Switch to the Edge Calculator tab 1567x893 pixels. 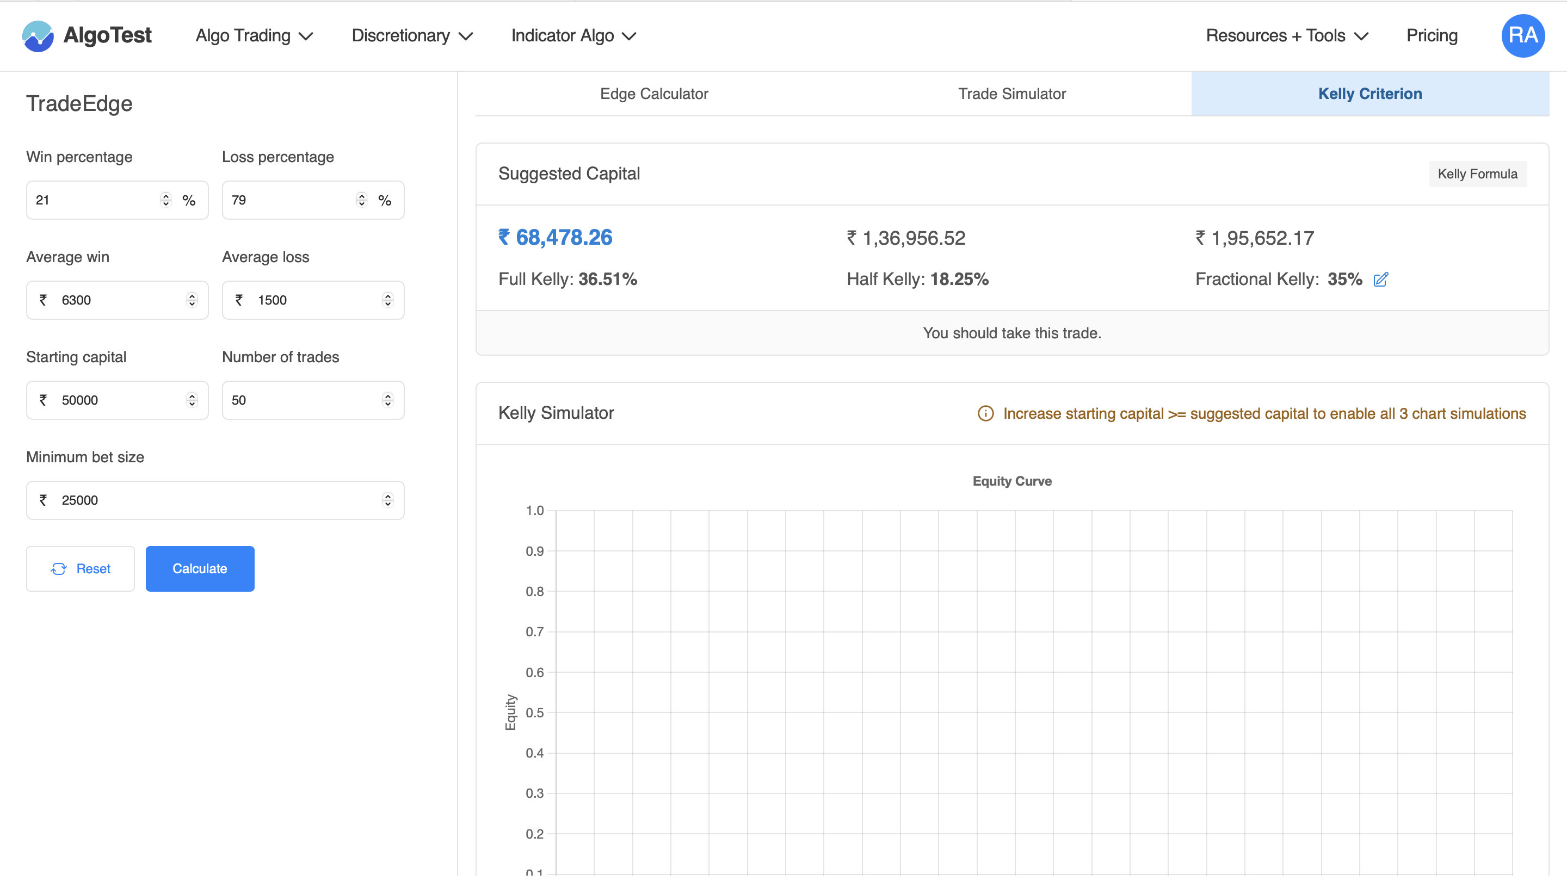point(653,93)
